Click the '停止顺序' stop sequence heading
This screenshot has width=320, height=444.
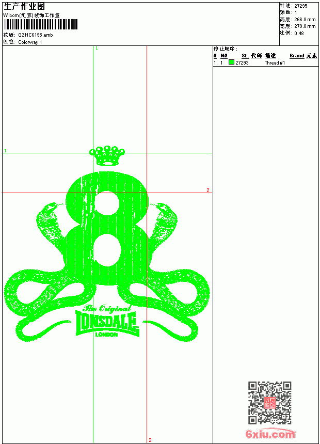(225, 49)
